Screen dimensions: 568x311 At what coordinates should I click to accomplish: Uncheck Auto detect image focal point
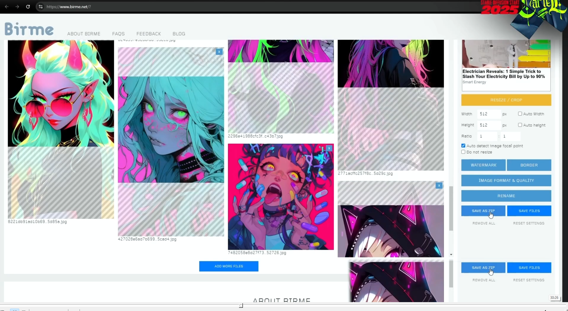coord(463,146)
